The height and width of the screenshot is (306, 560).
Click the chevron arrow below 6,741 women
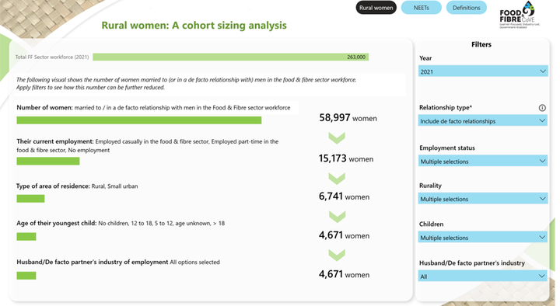[x=337, y=217]
